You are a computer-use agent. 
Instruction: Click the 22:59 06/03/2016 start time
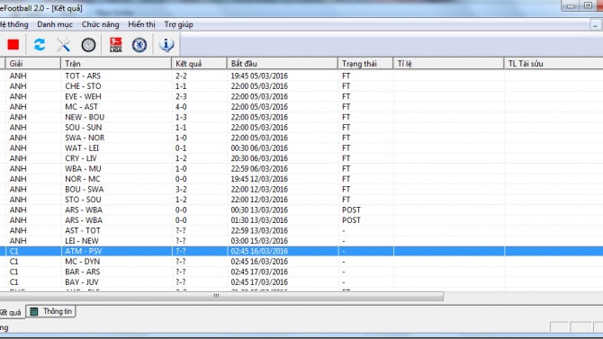coord(259,169)
